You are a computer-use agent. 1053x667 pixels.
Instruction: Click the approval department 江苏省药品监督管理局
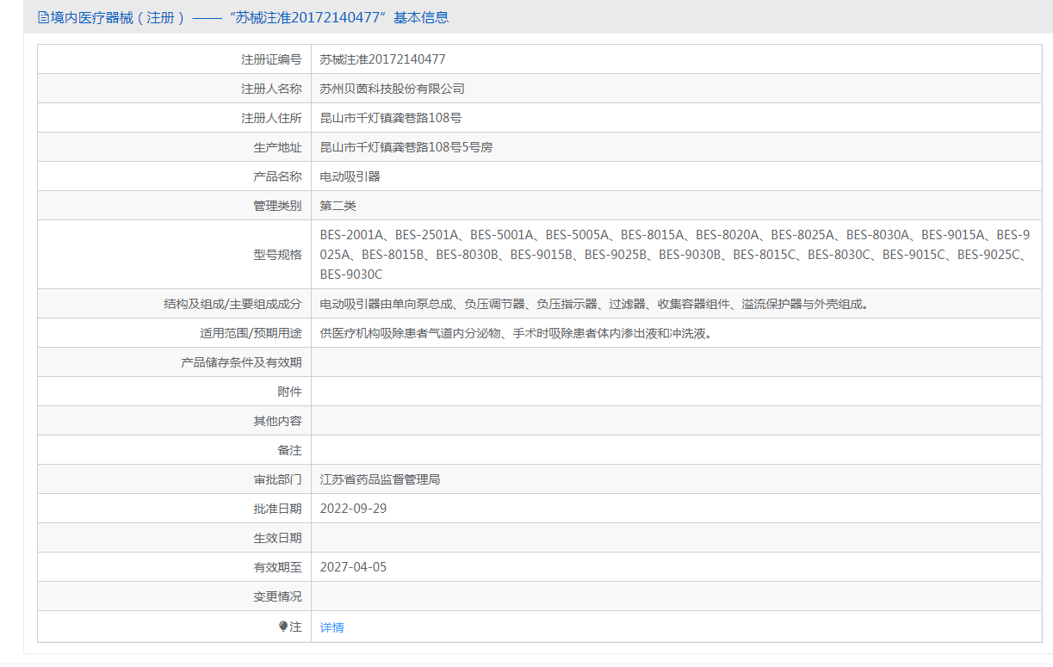[380, 479]
